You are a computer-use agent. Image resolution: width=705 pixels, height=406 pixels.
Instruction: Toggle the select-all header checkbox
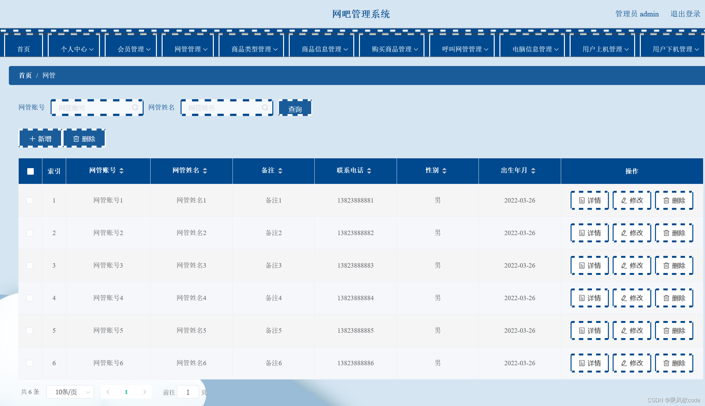click(30, 171)
